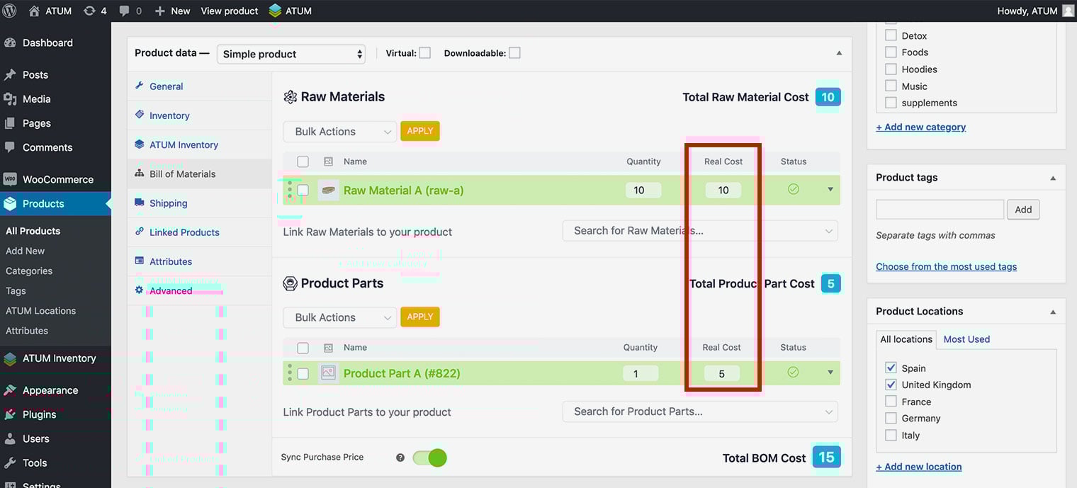Uncheck the Spain location checkbox
The width and height of the screenshot is (1077, 488).
pos(891,368)
